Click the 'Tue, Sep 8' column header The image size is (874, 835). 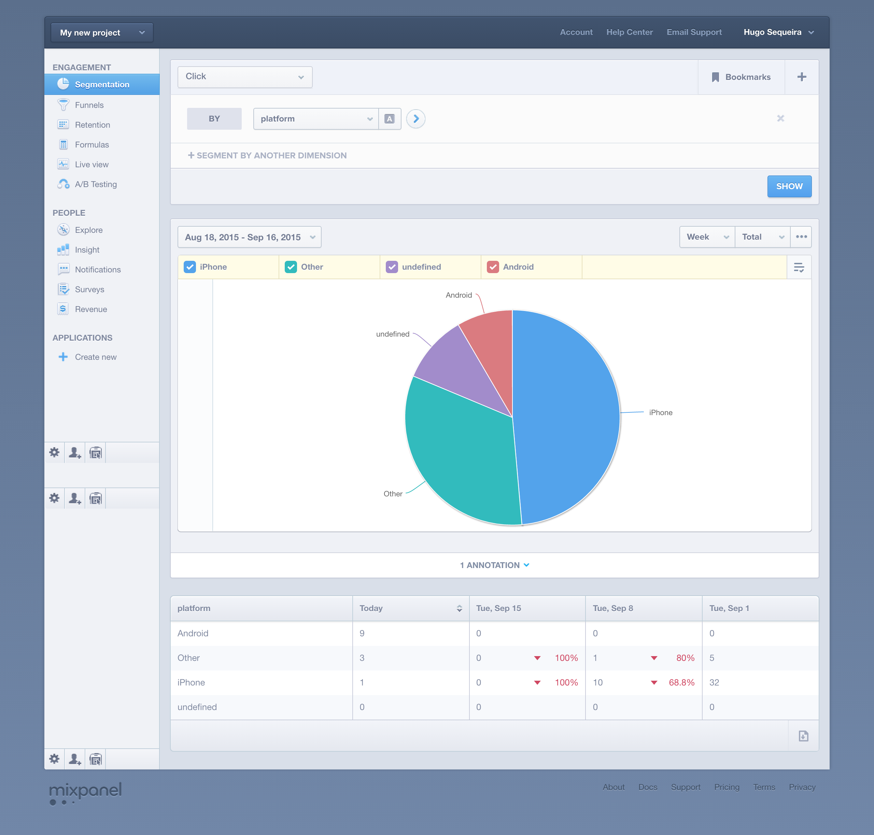tap(644, 608)
